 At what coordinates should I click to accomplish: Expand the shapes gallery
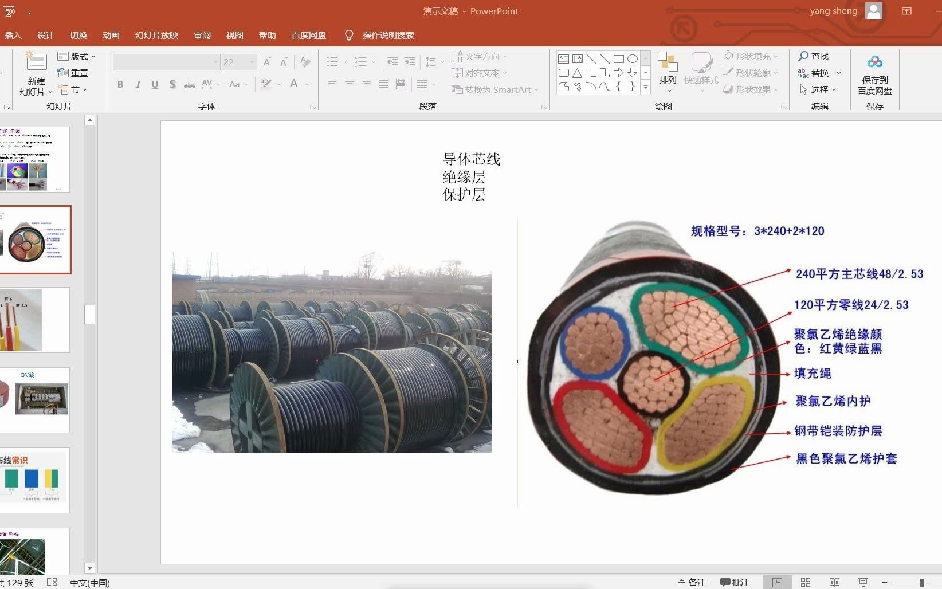(646, 87)
